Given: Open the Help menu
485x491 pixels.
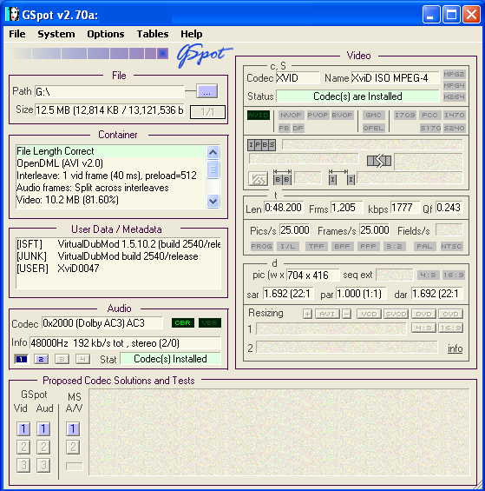Looking at the screenshot, I should pos(192,34).
